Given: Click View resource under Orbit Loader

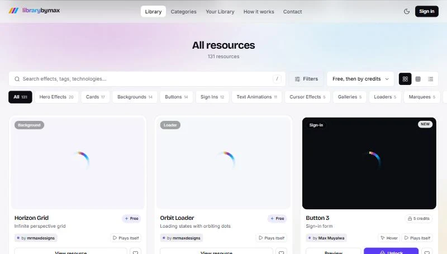Looking at the screenshot, I should [x=216, y=251].
